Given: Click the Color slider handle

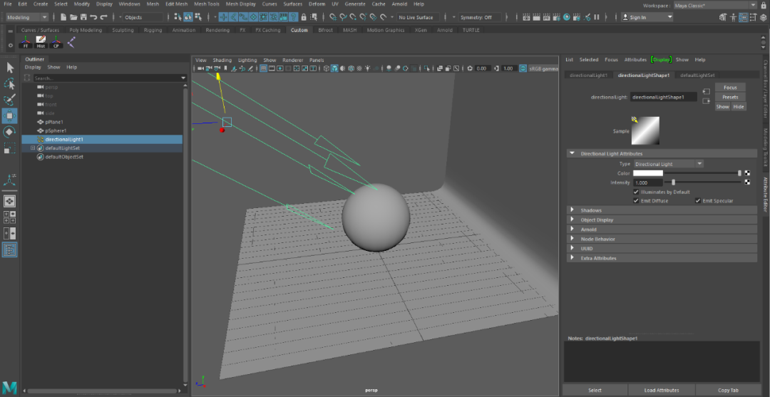Looking at the screenshot, I should click(739, 173).
